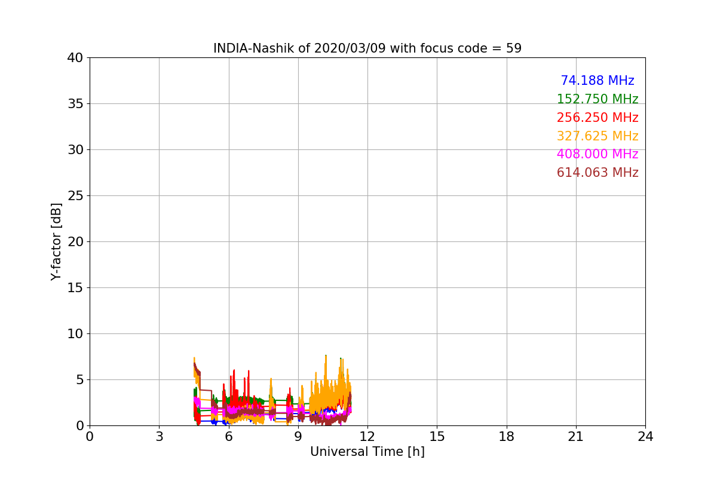The width and height of the screenshot is (717, 478).
Task: Click the x-axis tick label 18
Action: pos(507,437)
